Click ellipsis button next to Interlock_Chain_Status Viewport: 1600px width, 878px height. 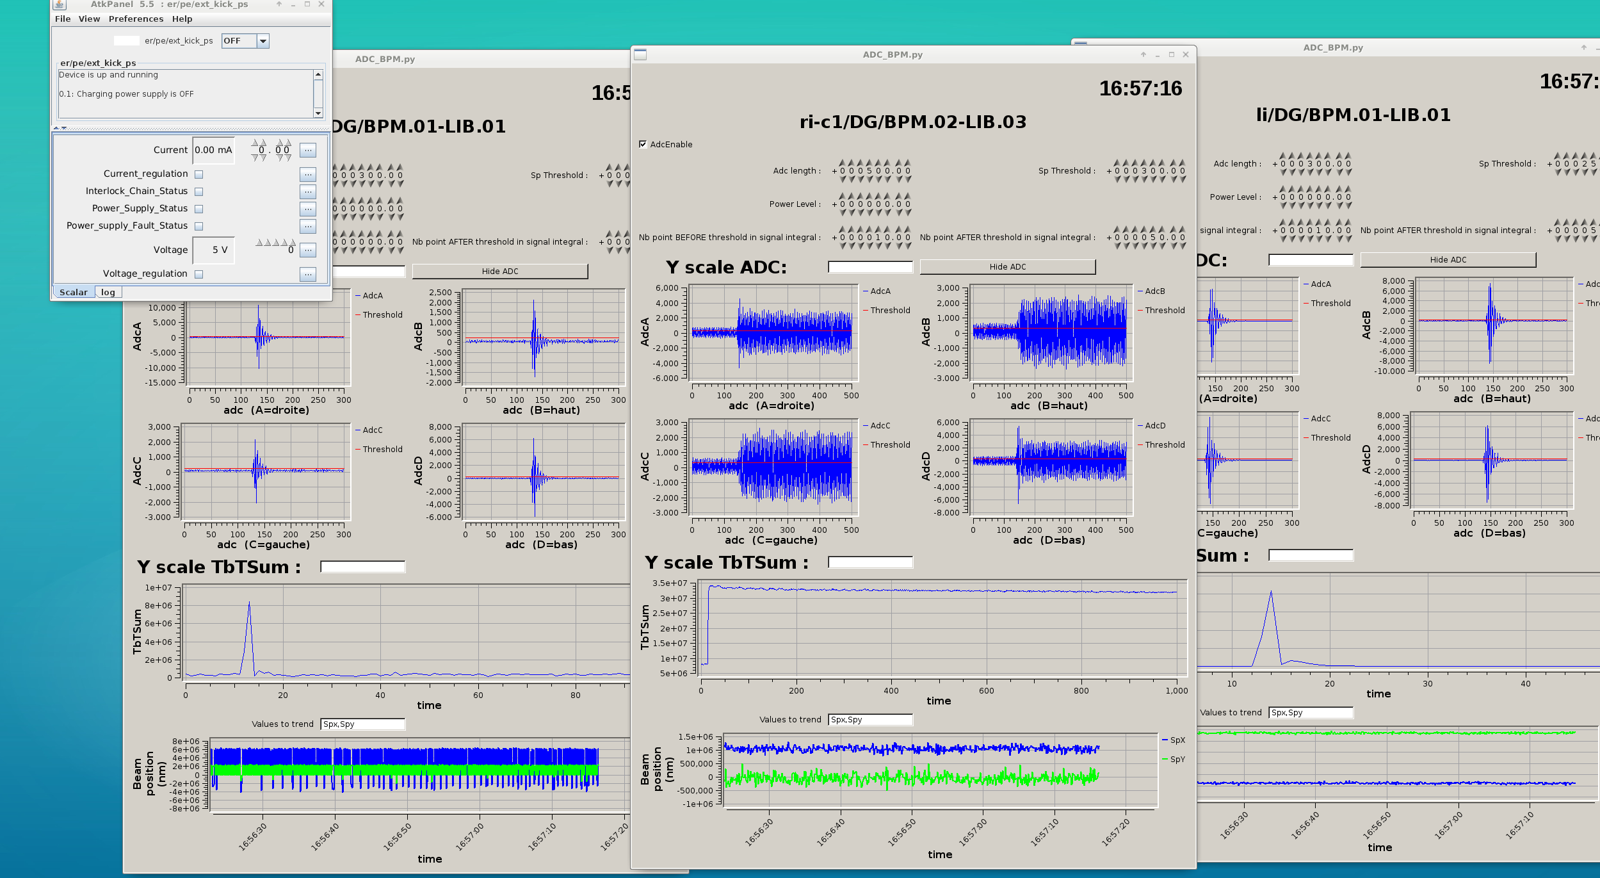click(308, 191)
